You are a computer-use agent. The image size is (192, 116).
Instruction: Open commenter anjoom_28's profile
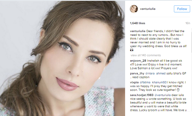(x=138, y=61)
